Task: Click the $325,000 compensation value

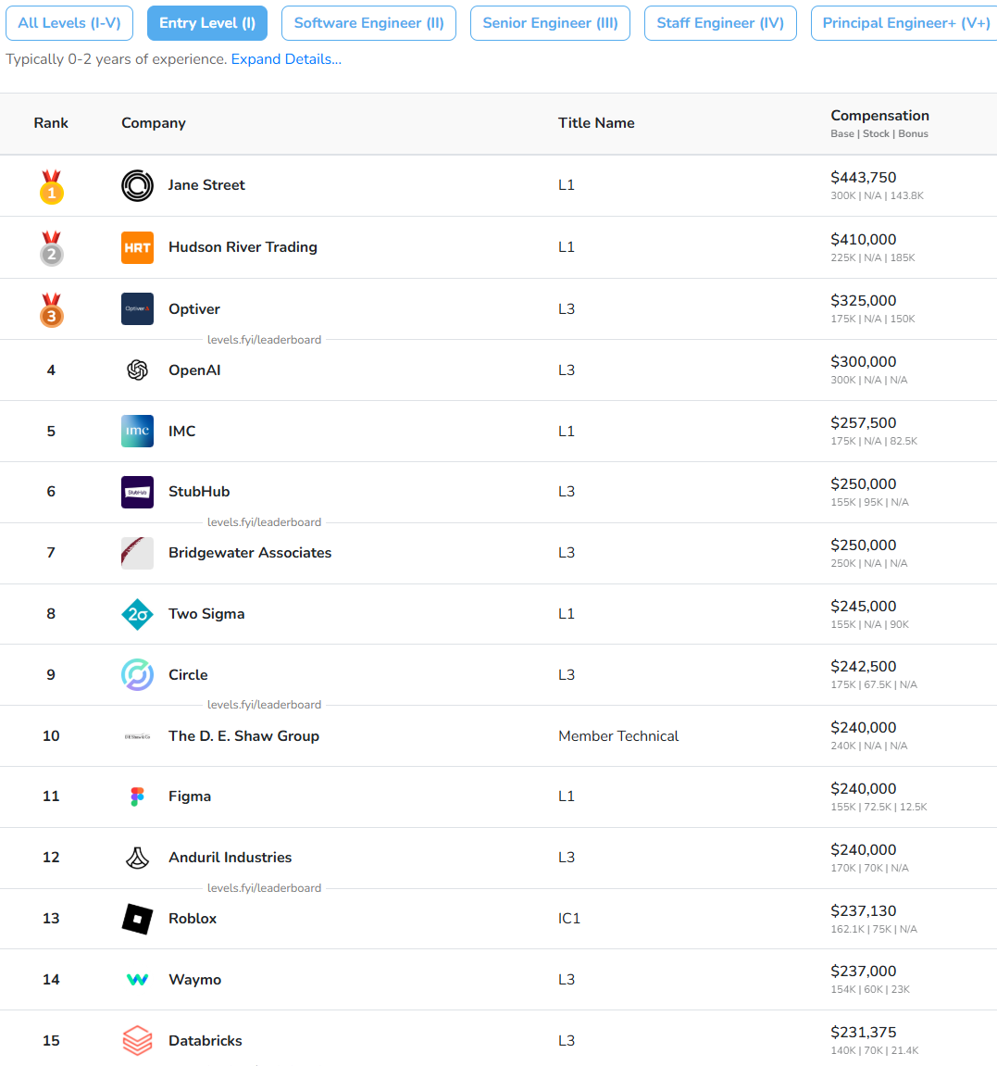Action: coord(864,300)
